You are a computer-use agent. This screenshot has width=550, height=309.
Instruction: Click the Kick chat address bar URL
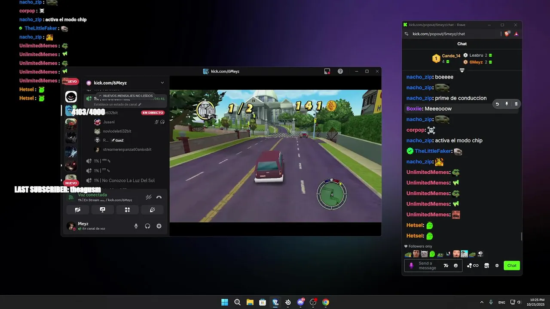(x=439, y=34)
